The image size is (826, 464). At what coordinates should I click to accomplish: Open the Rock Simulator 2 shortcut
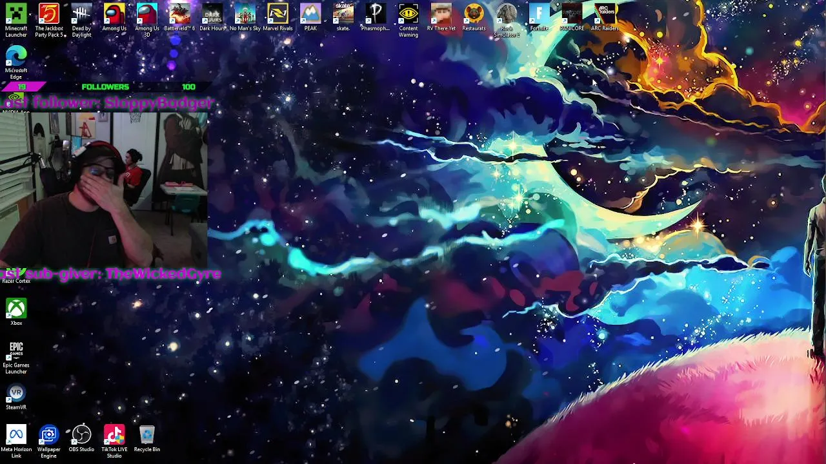[507, 20]
